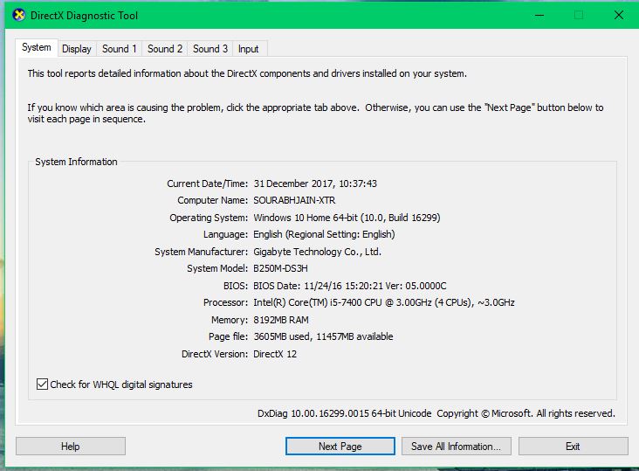Click the Next Page button
The height and width of the screenshot is (471, 639).
pos(340,447)
